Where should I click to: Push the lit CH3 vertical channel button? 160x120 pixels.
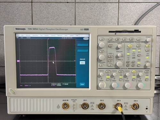coord(134,72)
